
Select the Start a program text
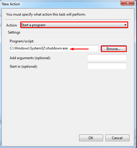tap(33, 25)
